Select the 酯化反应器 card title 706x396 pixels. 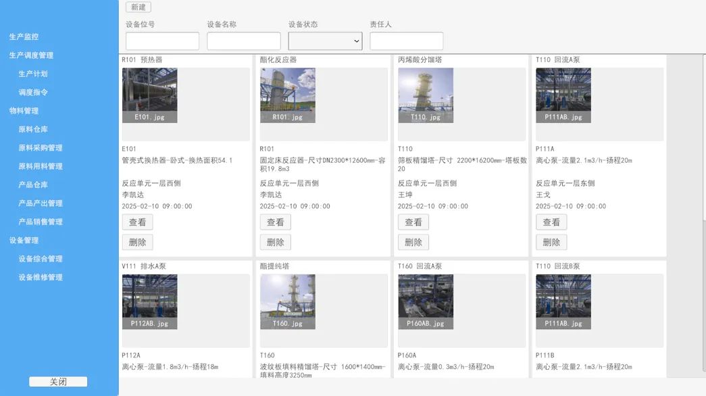click(x=278, y=59)
